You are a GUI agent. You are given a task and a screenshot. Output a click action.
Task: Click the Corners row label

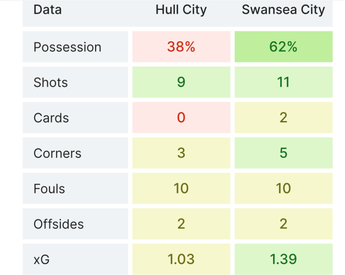point(57,153)
